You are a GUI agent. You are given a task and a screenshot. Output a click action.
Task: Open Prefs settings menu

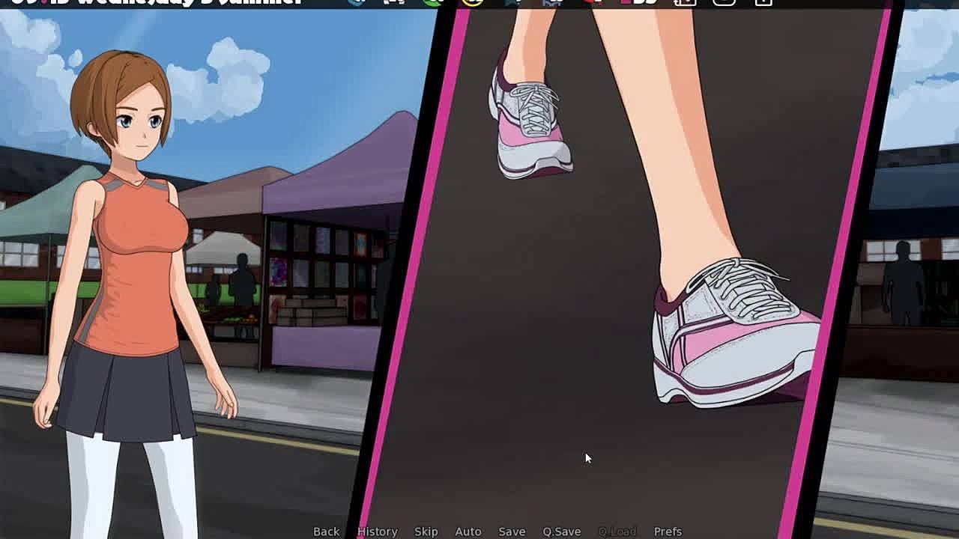tap(668, 531)
